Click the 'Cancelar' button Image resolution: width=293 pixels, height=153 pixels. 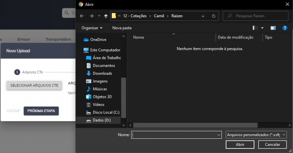[x=272, y=145]
